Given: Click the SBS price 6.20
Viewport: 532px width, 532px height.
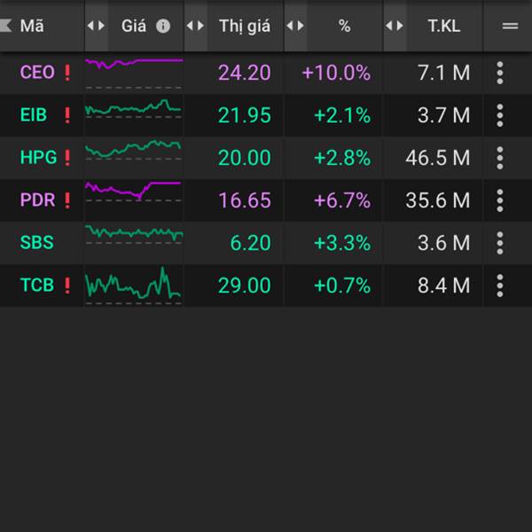Looking at the screenshot, I should (x=250, y=243).
